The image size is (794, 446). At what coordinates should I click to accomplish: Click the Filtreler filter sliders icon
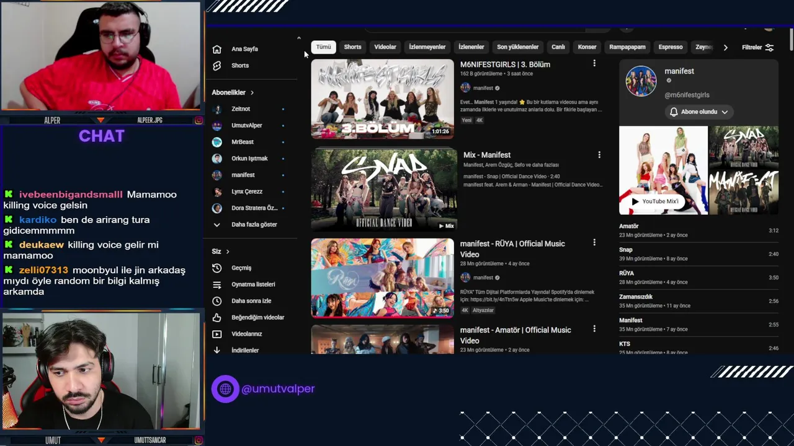(769, 48)
